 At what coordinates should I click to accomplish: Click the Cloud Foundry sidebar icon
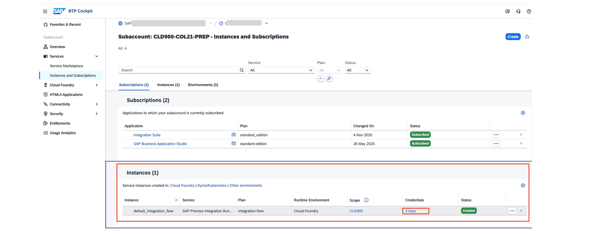(45, 85)
